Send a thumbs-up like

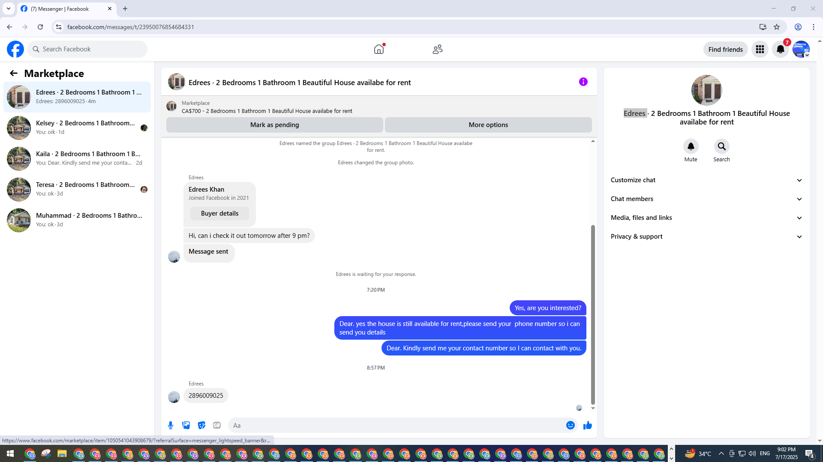point(588,425)
